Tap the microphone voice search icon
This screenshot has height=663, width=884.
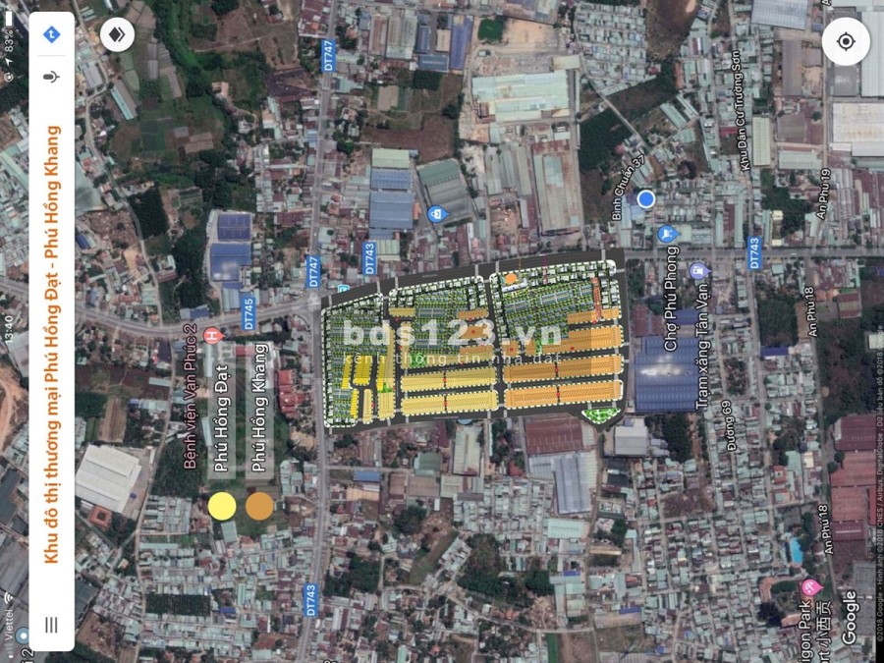pyautogui.click(x=52, y=76)
